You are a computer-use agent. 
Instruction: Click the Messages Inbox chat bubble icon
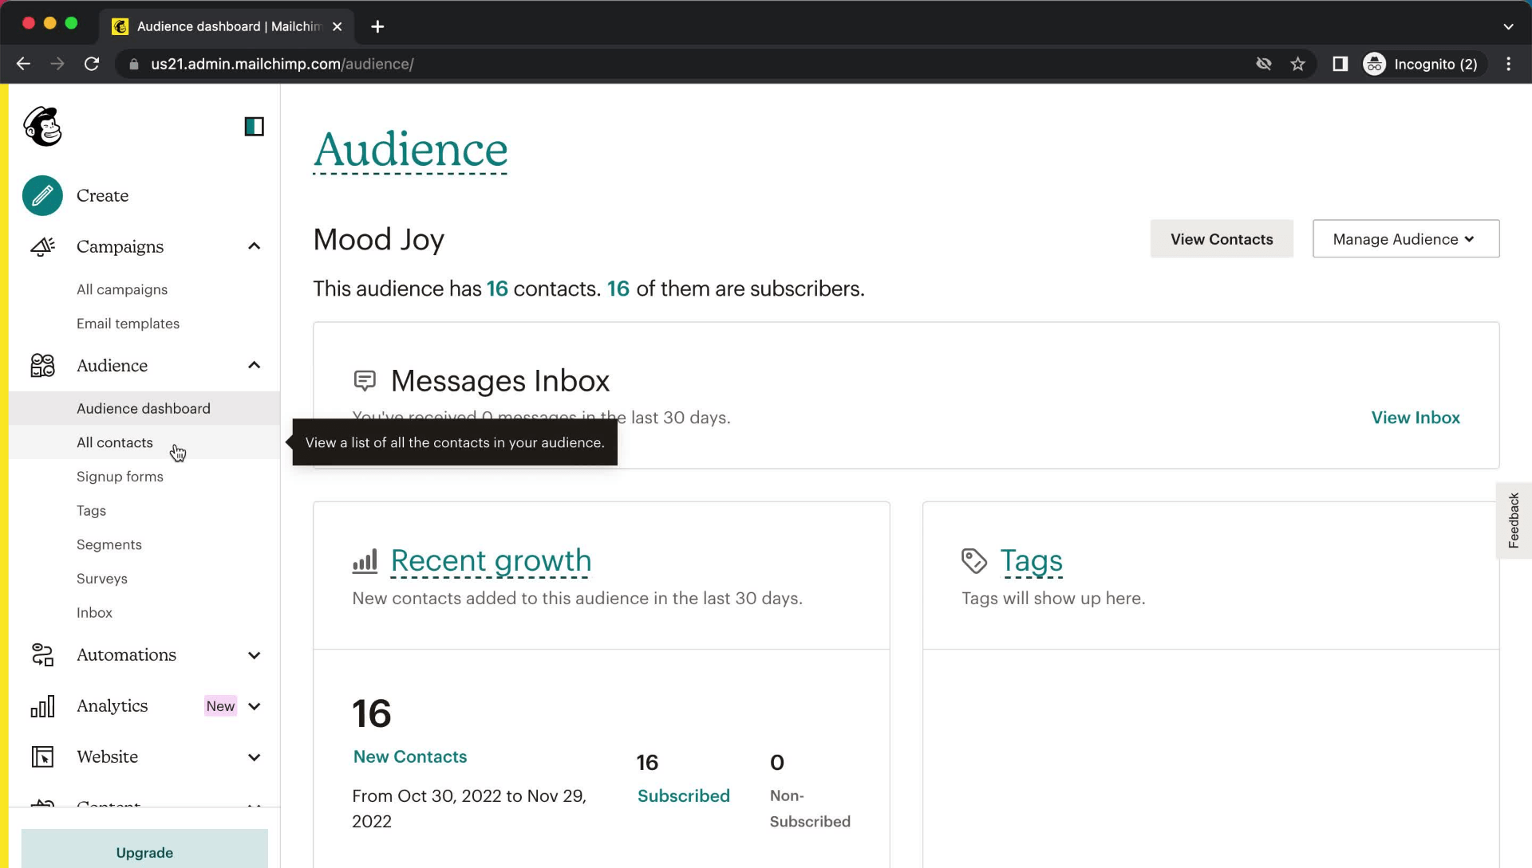[x=365, y=380]
